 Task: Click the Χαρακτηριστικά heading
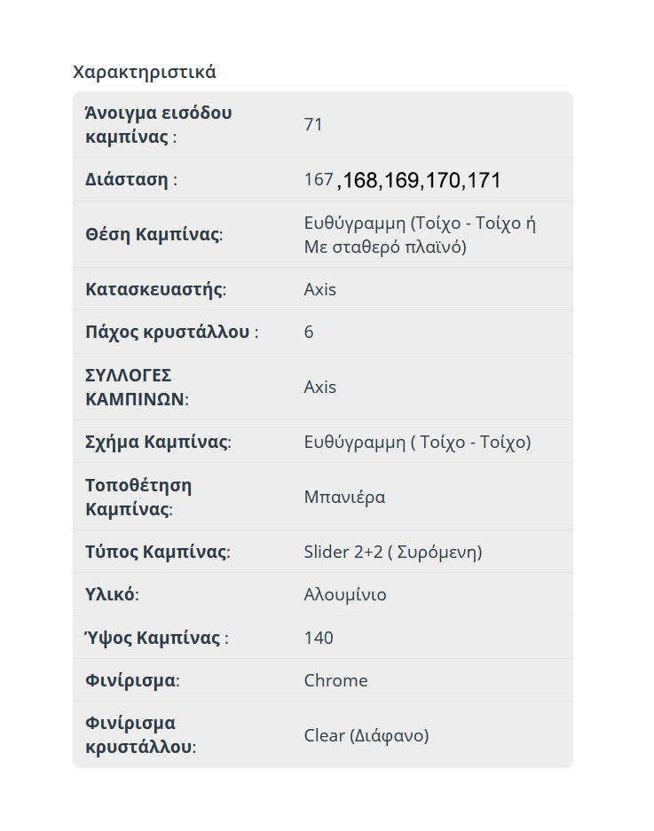pos(144,72)
